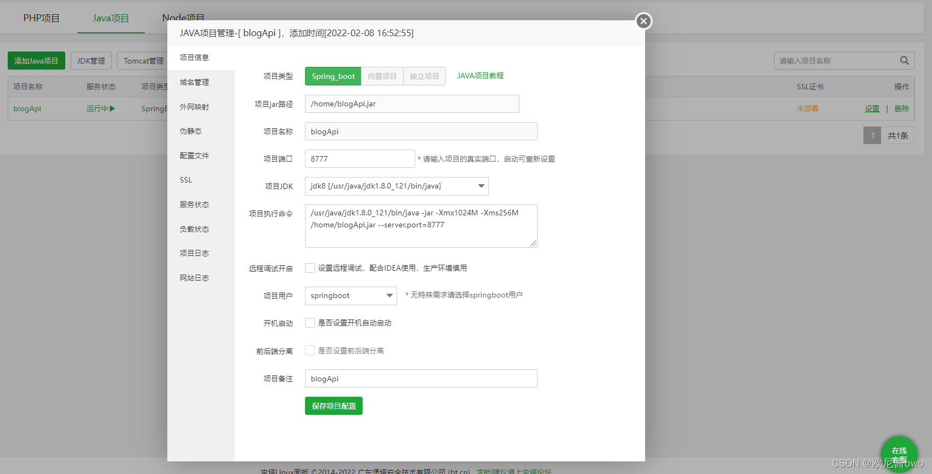Open the project JDK dropdown
Image resolution: width=932 pixels, height=474 pixels.
click(x=397, y=186)
